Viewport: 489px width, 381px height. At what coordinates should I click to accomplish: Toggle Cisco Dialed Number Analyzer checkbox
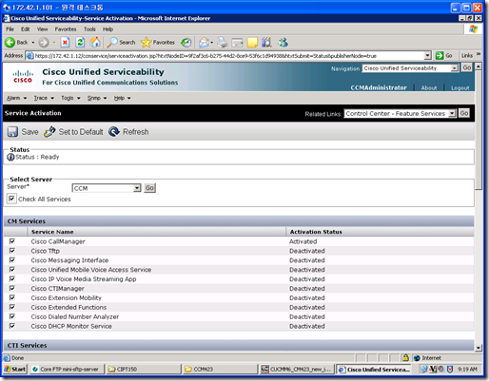pos(12,316)
